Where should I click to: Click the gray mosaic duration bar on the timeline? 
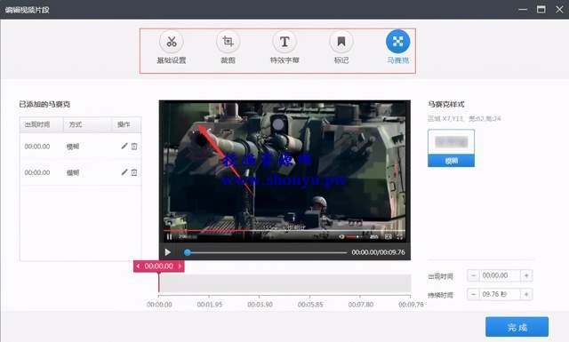(285, 283)
